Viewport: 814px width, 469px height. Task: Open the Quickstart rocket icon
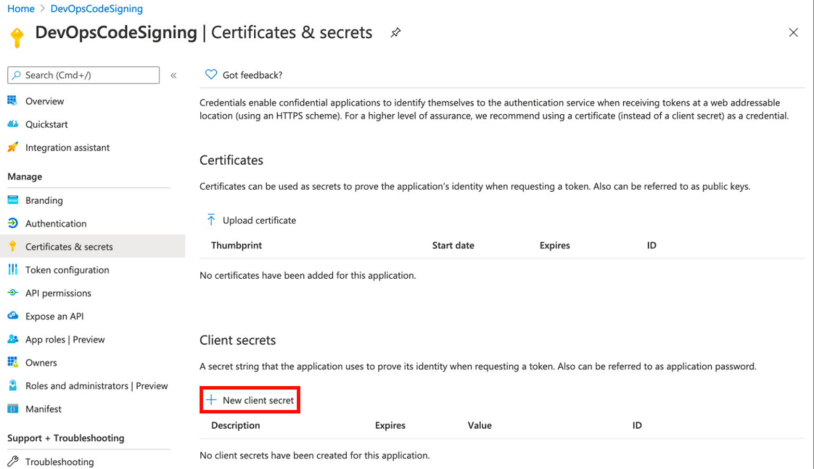pos(12,124)
